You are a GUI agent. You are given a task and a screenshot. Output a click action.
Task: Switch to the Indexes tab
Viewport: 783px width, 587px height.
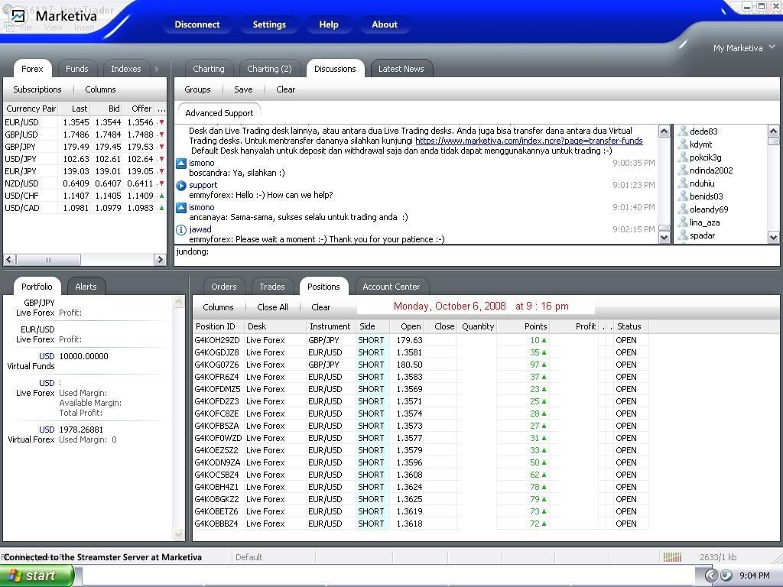coord(125,69)
